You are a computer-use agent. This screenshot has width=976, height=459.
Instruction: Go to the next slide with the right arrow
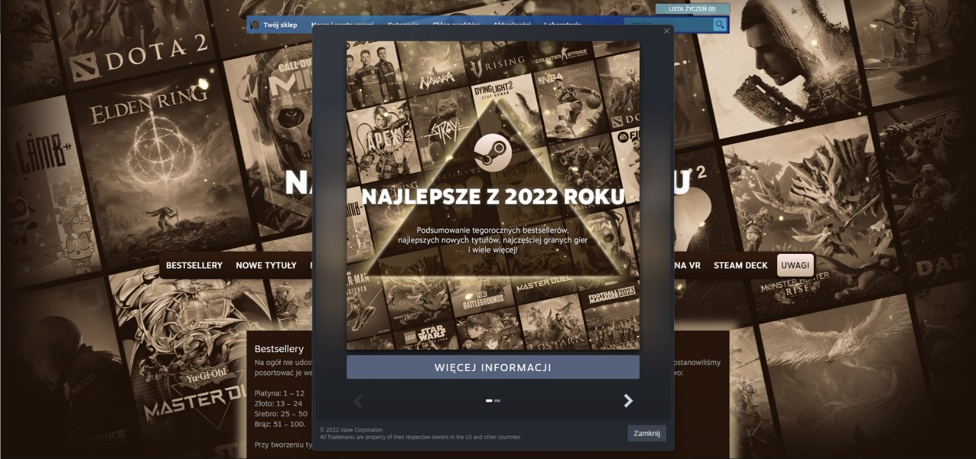point(628,400)
